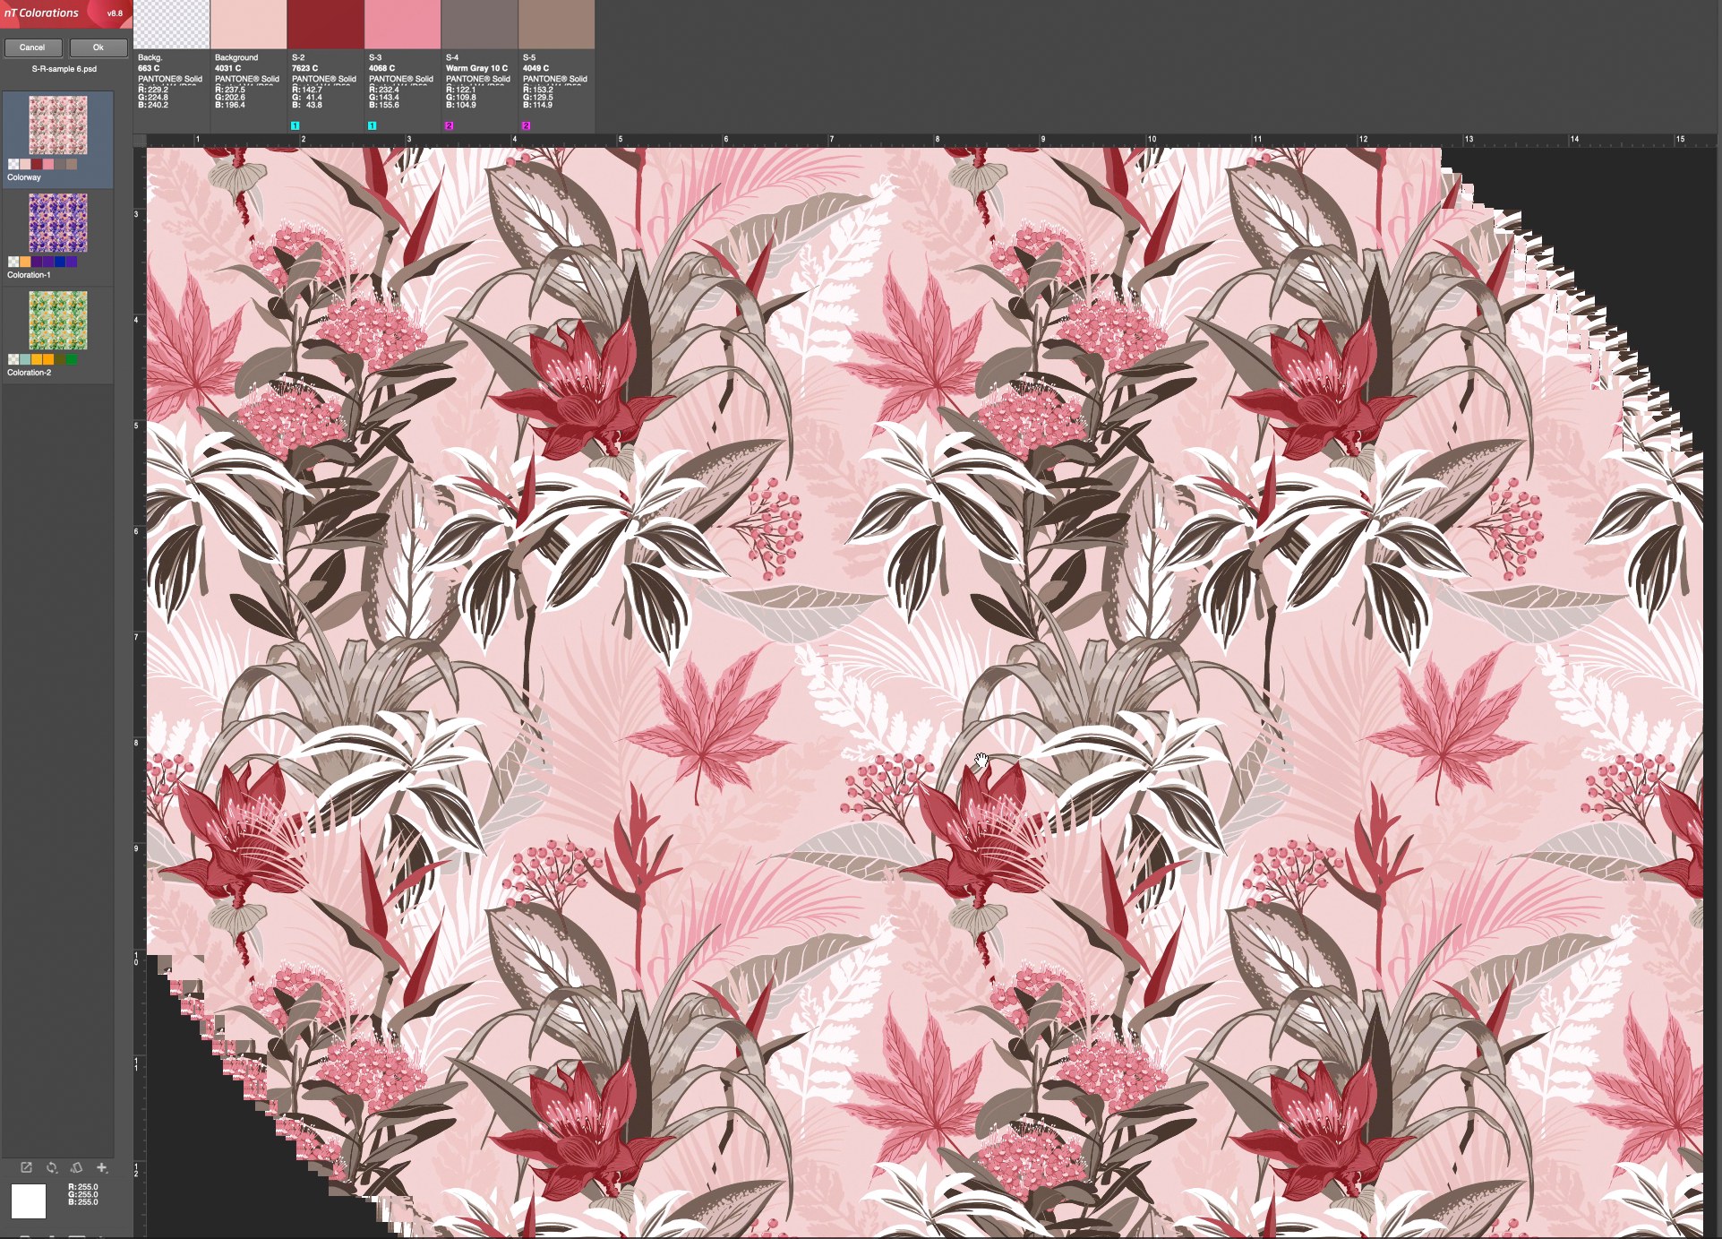
Task: Click the transparent Backg. 663 C swatch
Action: [172, 24]
